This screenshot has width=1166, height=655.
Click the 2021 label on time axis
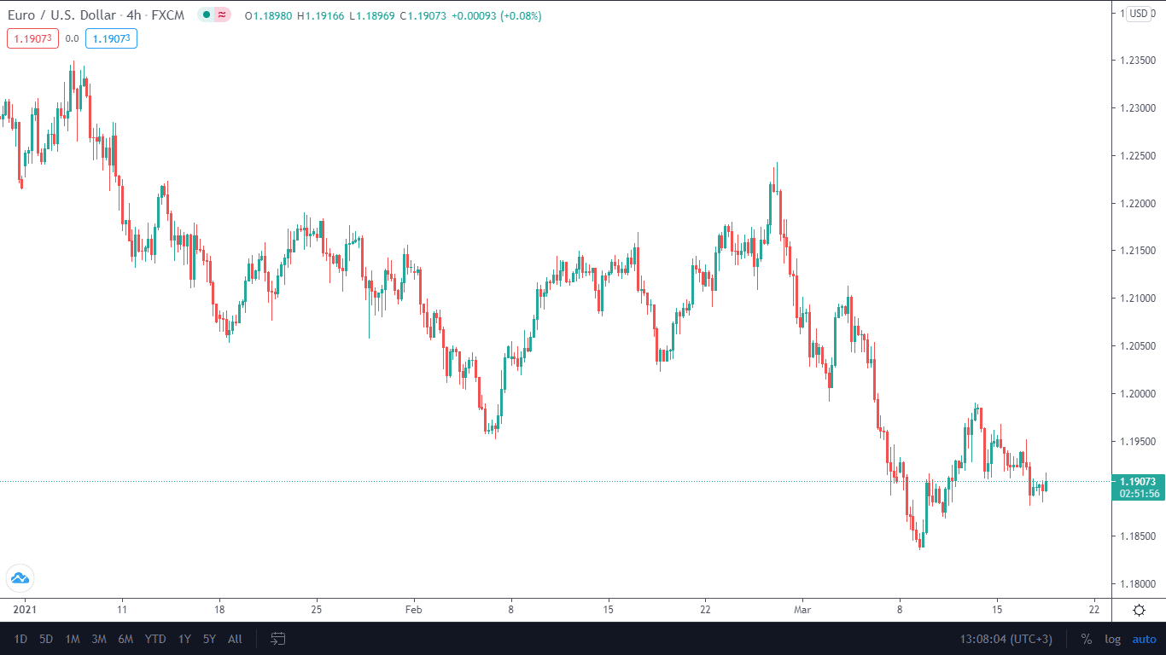click(x=25, y=610)
